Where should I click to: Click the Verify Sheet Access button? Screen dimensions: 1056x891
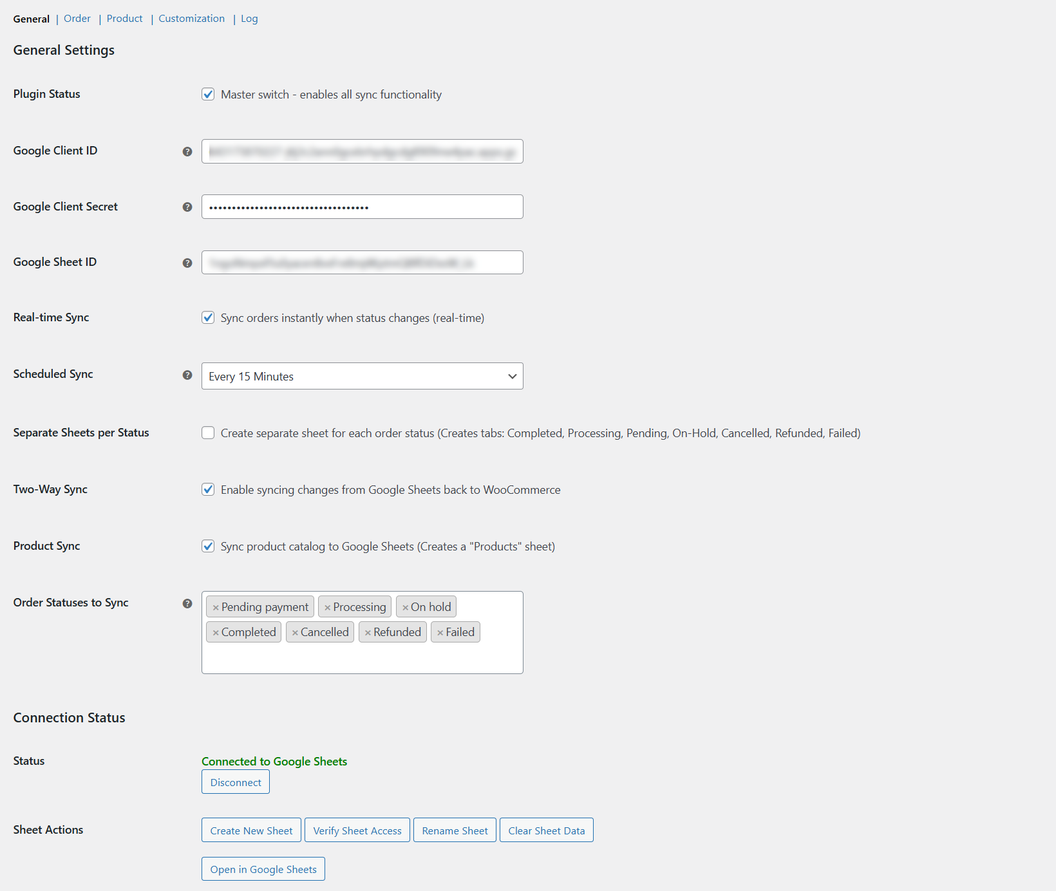pos(357,830)
